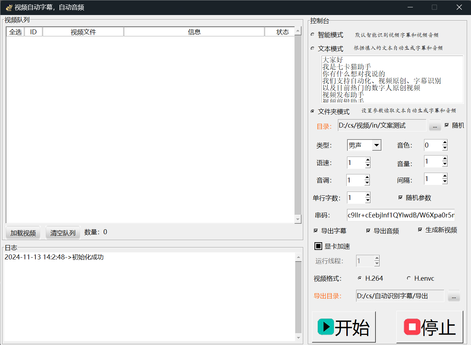Toggle the 随机 checkbox beside the directory

pos(447,125)
